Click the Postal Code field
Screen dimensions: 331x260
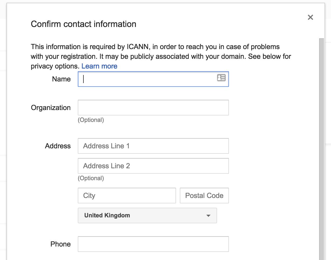[204, 196]
